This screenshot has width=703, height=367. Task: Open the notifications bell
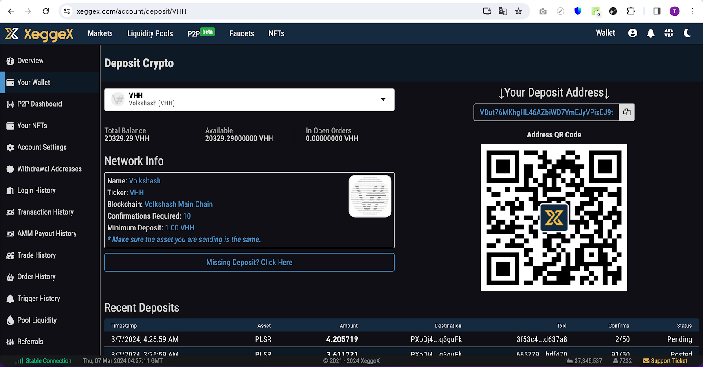651,33
